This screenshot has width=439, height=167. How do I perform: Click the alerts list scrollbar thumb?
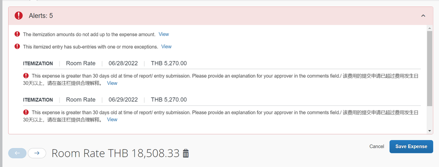pos(430,69)
